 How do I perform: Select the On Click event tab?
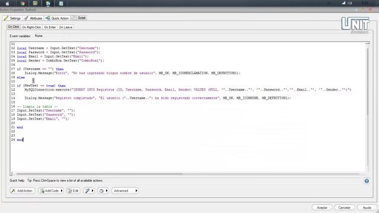click(x=13, y=27)
